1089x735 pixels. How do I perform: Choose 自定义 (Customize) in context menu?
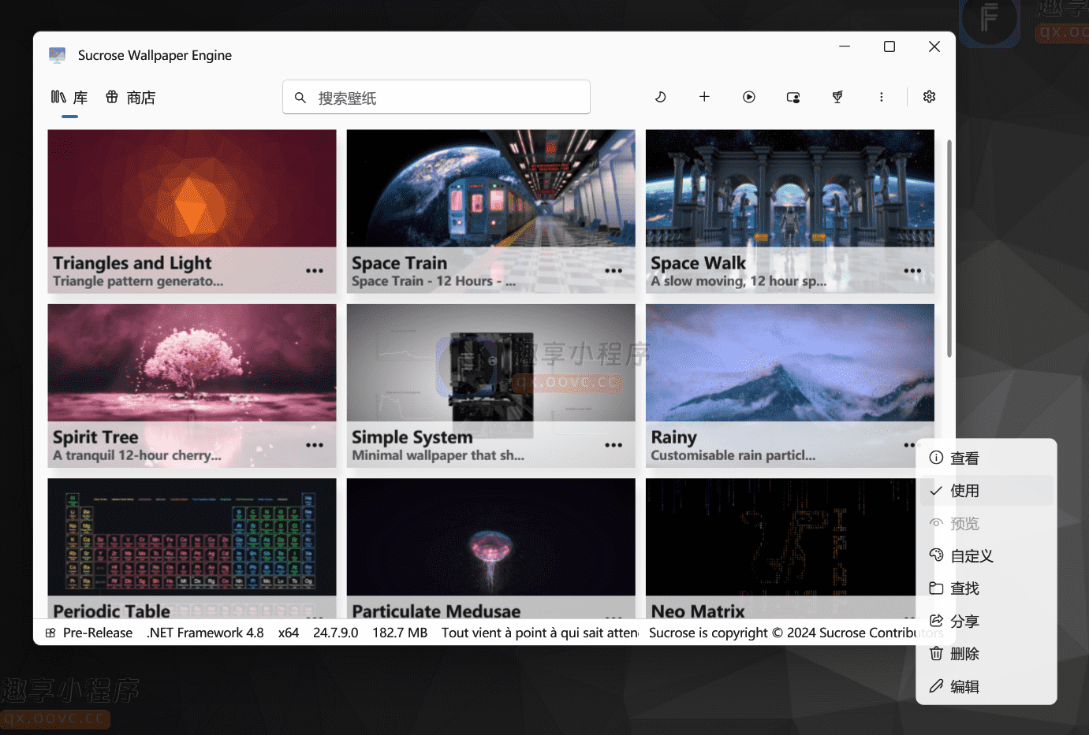pyautogui.click(x=986, y=556)
